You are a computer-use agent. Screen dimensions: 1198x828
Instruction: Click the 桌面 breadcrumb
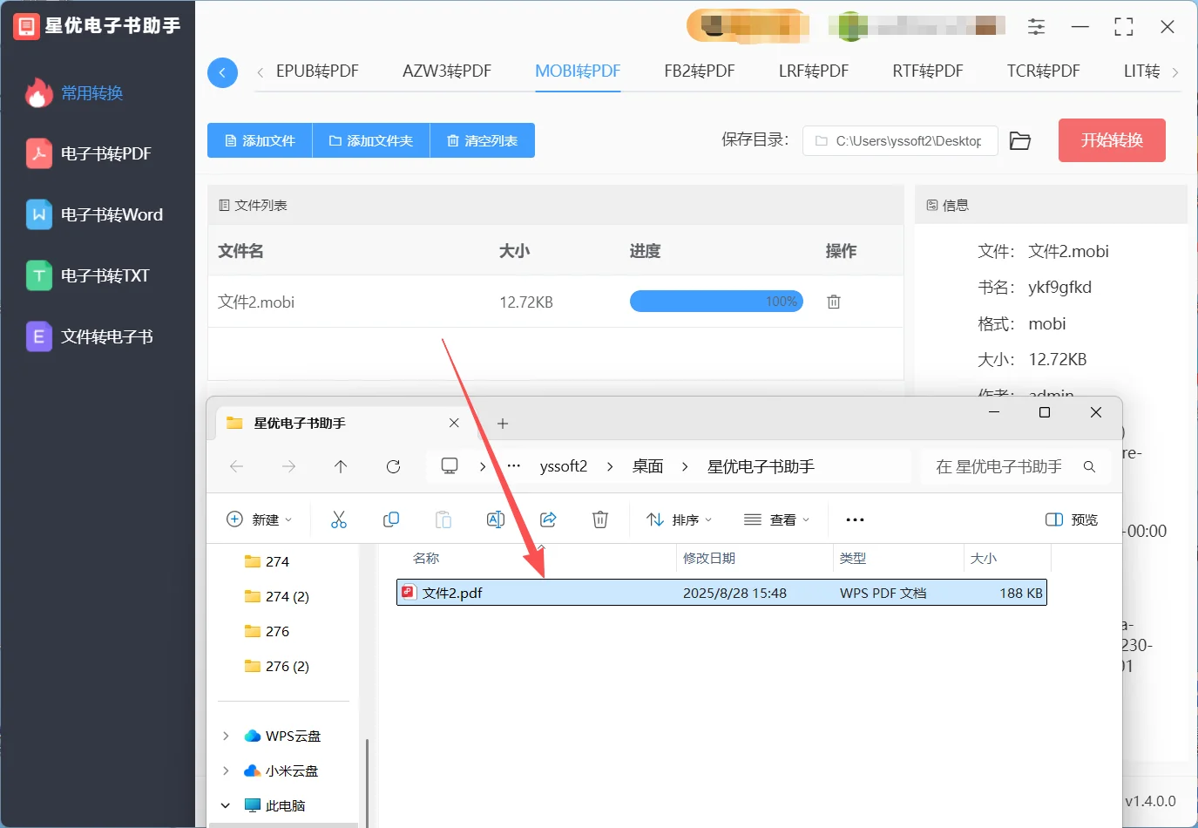pyautogui.click(x=647, y=466)
